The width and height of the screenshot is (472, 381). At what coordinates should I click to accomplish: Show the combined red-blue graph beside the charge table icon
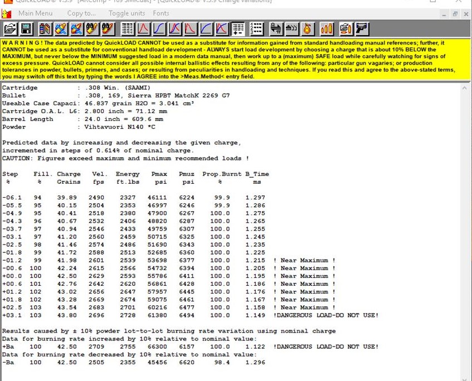222,29
